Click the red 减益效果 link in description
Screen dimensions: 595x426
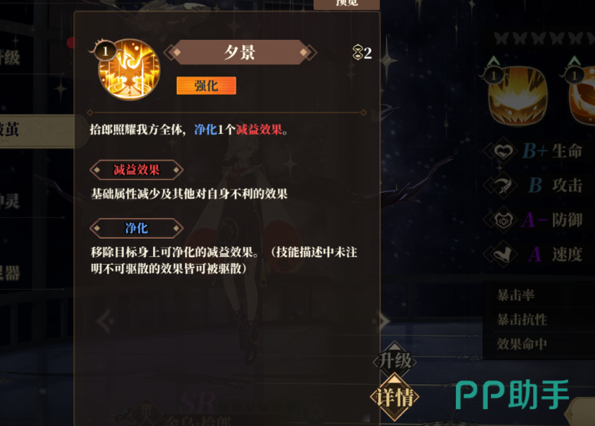click(x=258, y=130)
